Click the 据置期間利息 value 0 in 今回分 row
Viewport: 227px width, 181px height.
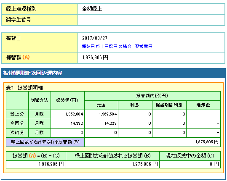[184, 123]
